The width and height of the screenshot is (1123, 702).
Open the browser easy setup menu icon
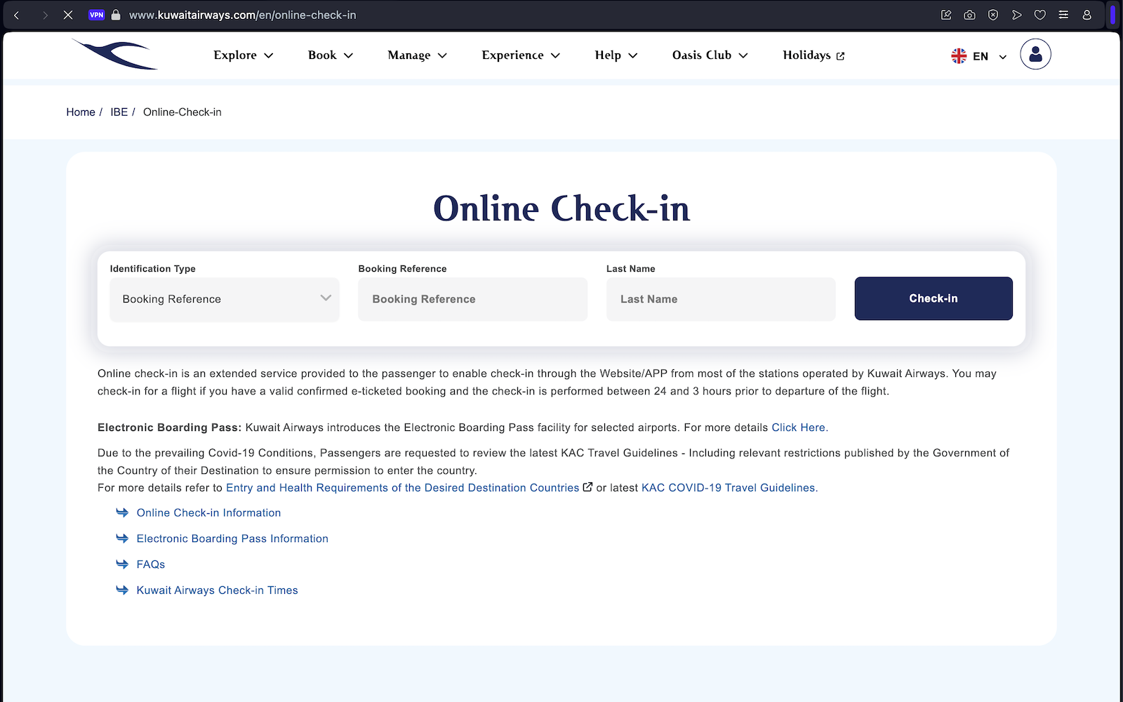pos(1063,15)
